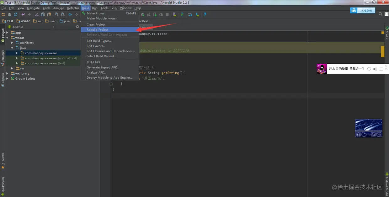Click the yellow warning marker in editor scrollbar

[x=383, y=51]
